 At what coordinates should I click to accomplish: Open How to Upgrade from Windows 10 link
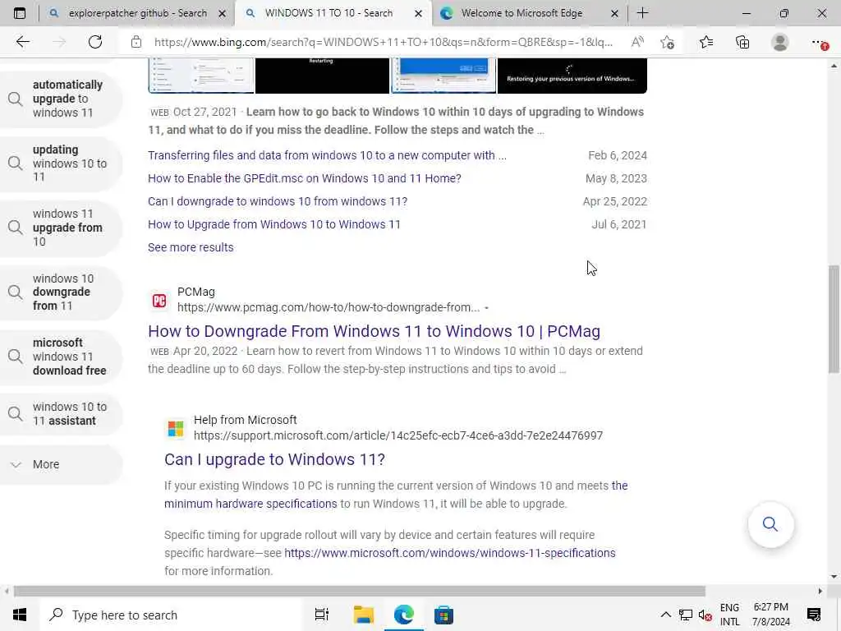point(274,224)
